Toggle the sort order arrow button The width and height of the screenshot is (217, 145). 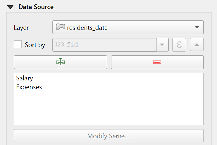coord(197,45)
